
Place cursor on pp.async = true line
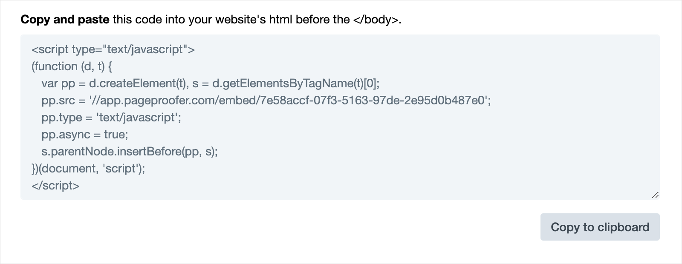point(85,135)
